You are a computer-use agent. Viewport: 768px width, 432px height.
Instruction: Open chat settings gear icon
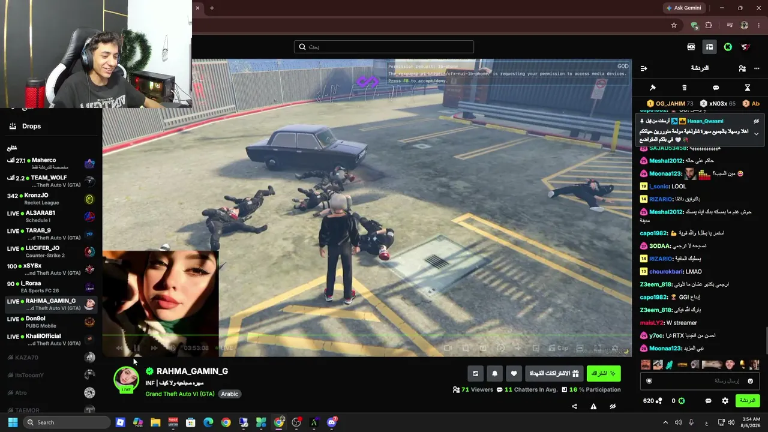(x=725, y=401)
